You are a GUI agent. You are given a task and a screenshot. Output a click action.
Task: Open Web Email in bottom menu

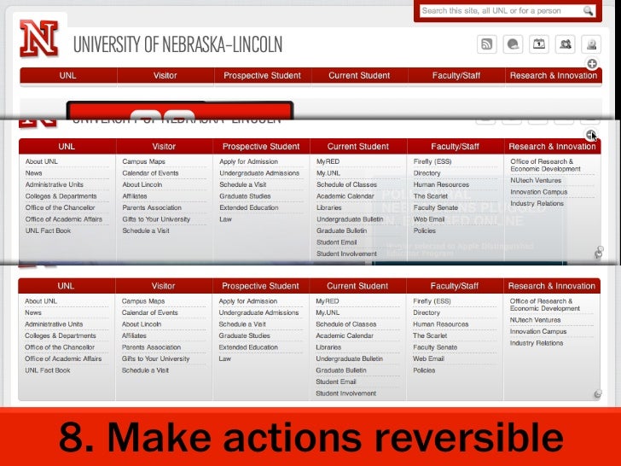click(x=428, y=358)
